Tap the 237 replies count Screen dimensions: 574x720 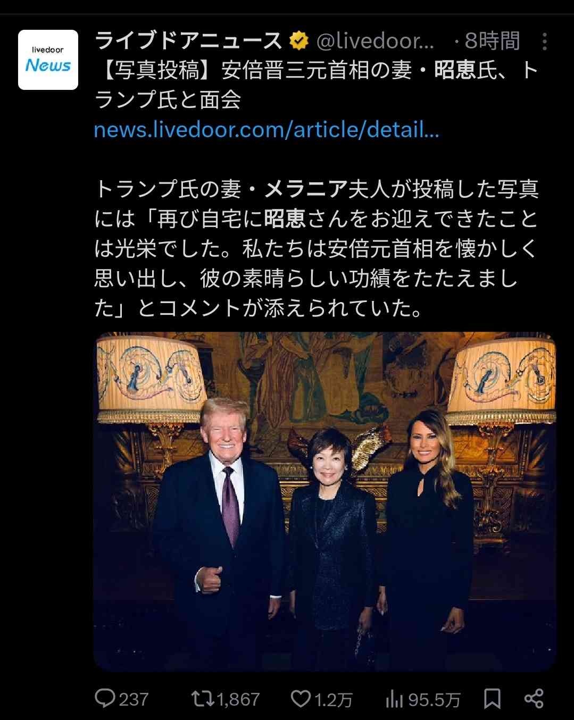point(134,699)
